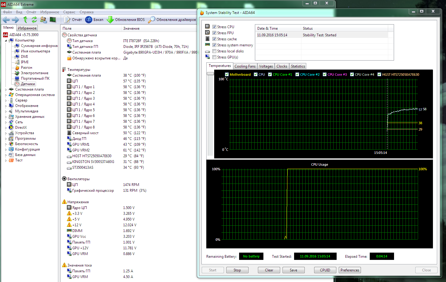446x282 pixels.
Task: Select the Сеть network icon
Action: coord(11,122)
